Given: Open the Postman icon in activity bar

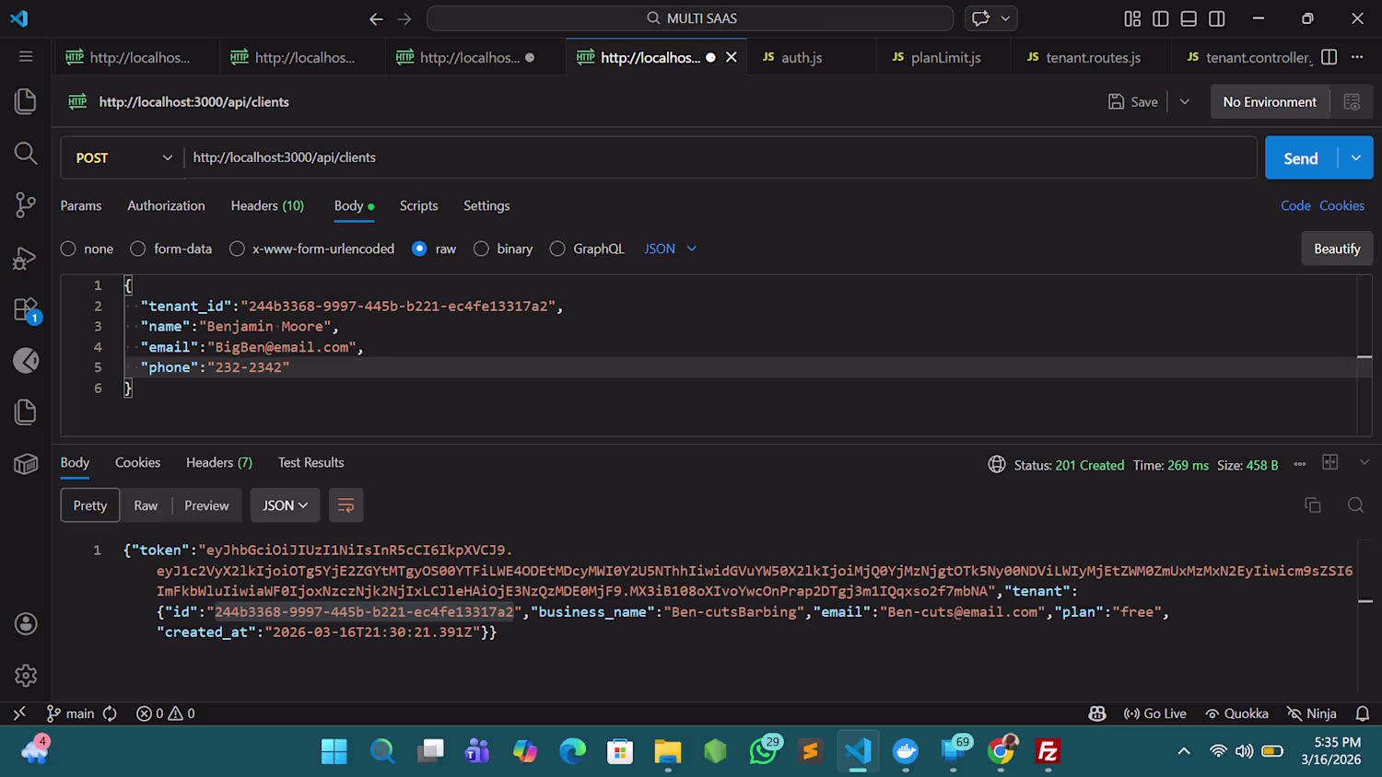Looking at the screenshot, I should tap(26, 361).
